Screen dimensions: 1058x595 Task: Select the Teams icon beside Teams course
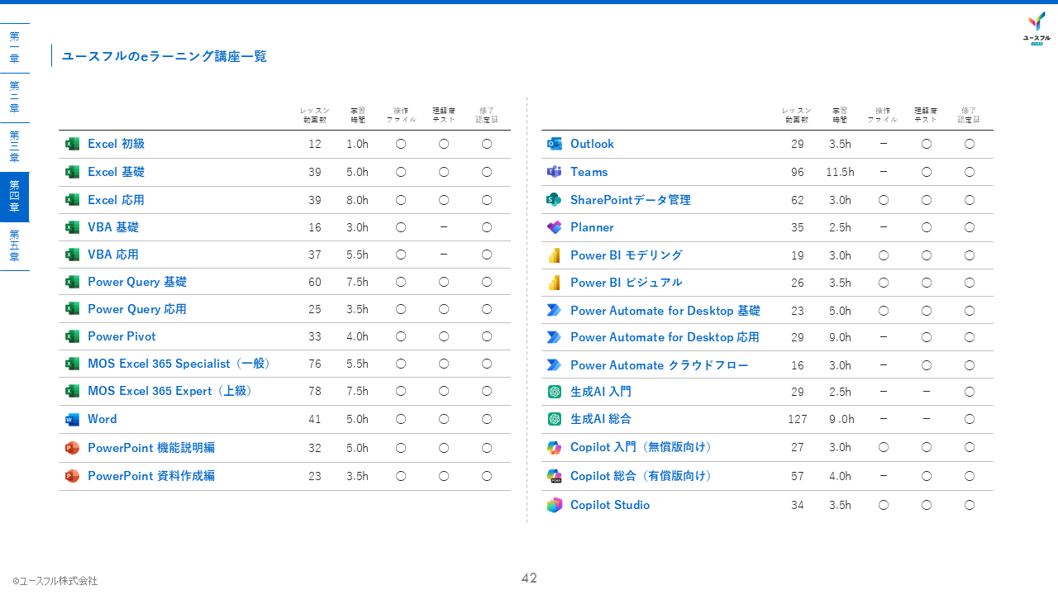pyautogui.click(x=554, y=172)
